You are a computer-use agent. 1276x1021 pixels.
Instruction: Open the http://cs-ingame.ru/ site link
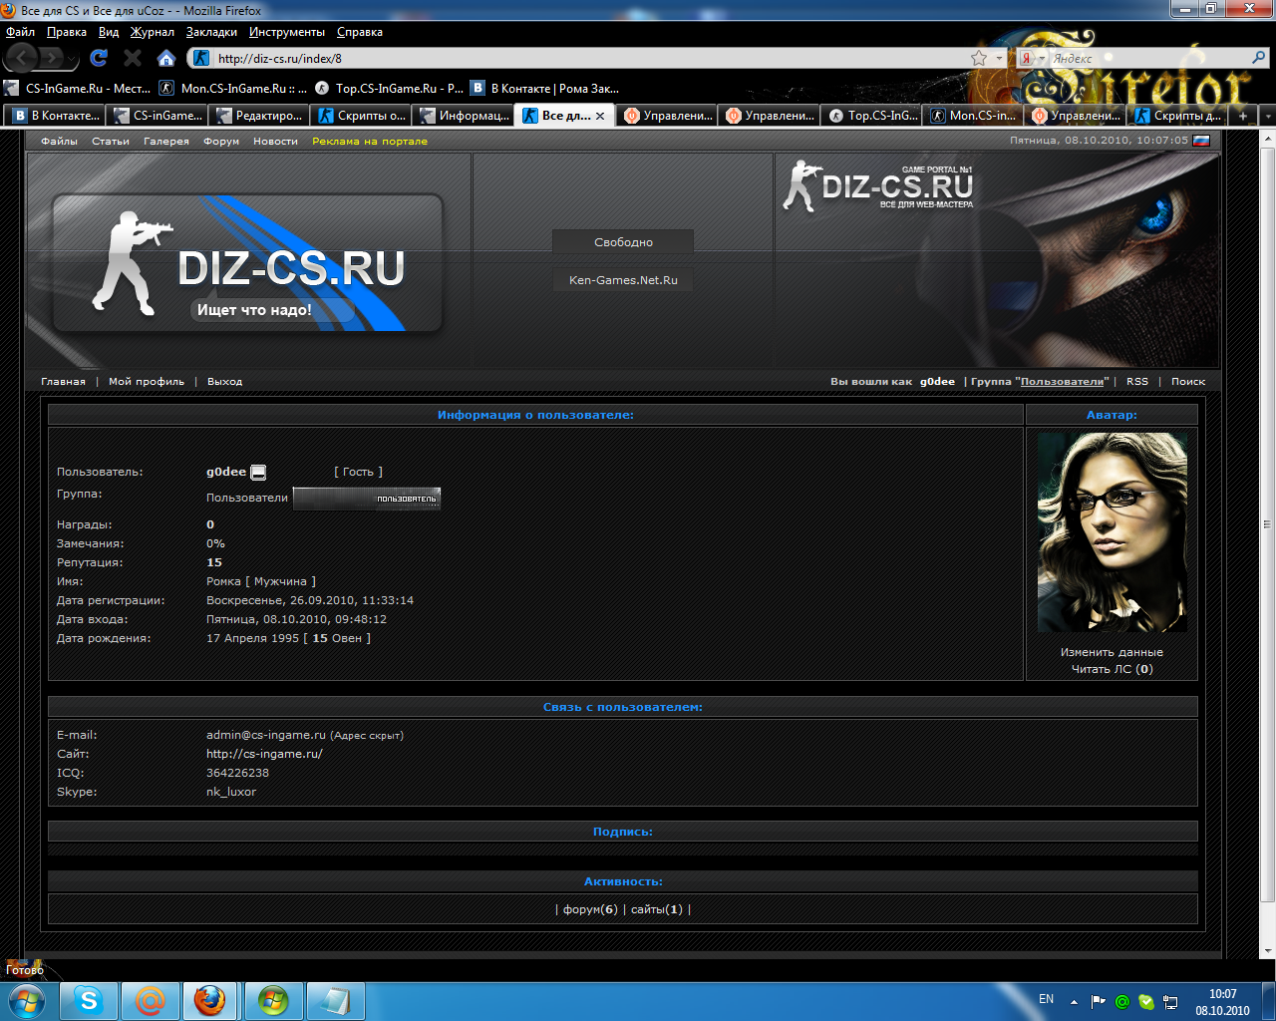[x=264, y=754]
